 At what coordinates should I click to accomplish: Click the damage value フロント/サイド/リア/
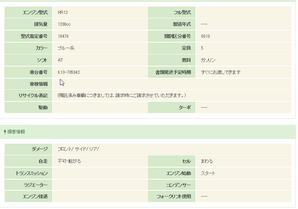pyautogui.click(x=78, y=149)
